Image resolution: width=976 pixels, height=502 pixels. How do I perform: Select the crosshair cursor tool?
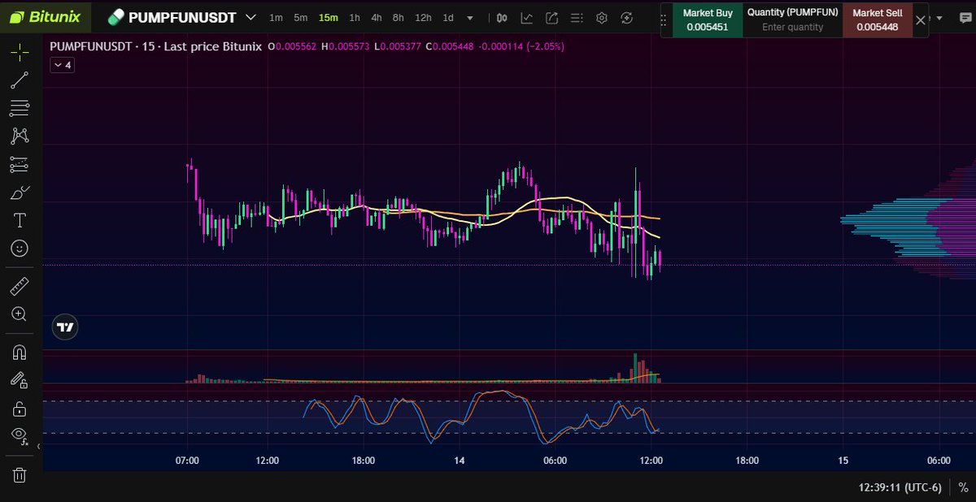coord(20,54)
